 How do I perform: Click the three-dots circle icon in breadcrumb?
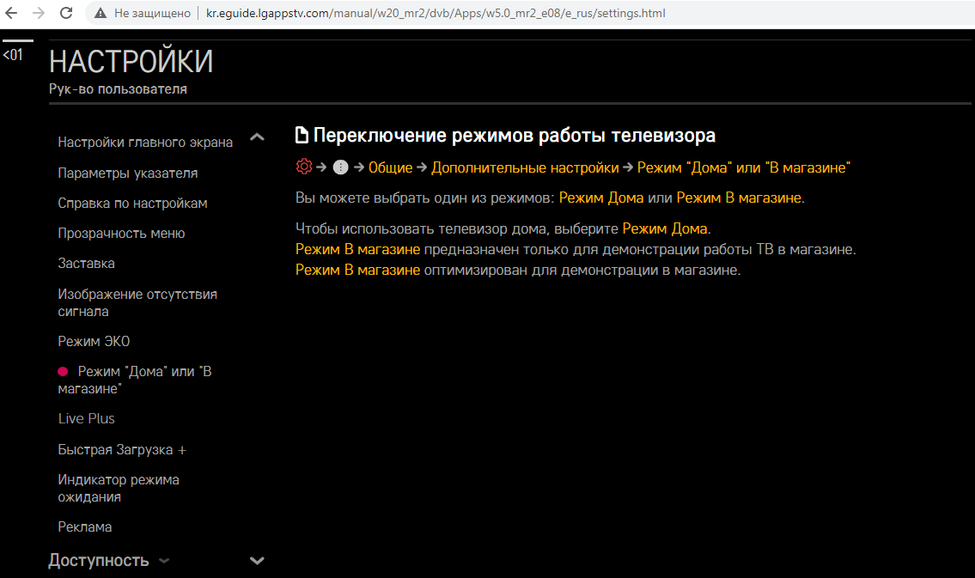point(340,167)
